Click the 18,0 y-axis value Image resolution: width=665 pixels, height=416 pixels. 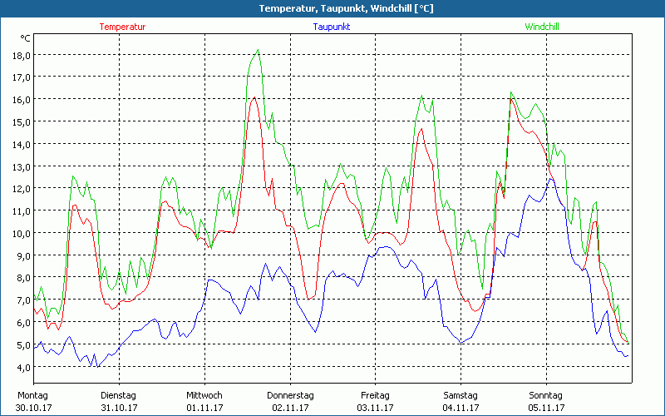coord(21,55)
